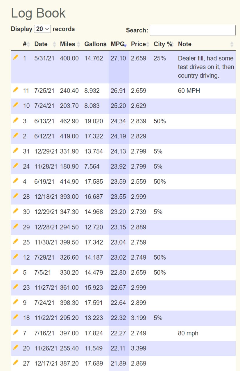The image size is (240, 371).
Task: Click pencil icon for entry 11
Action: [16, 90]
